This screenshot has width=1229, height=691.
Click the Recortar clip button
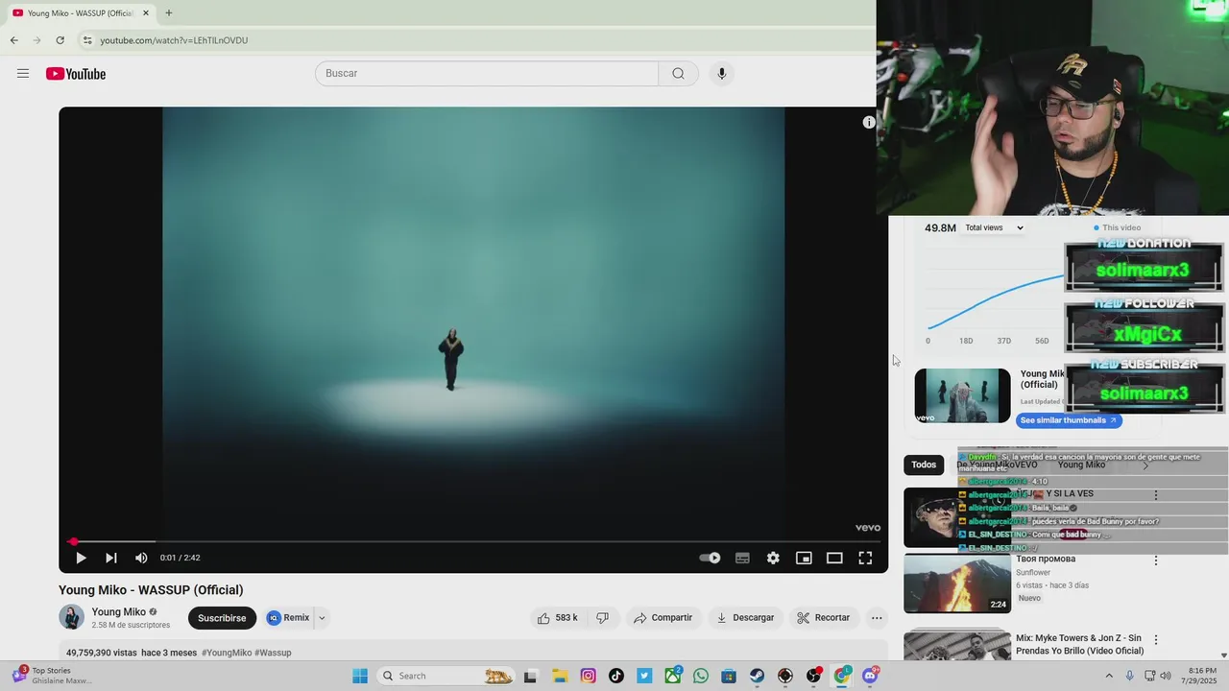824,618
